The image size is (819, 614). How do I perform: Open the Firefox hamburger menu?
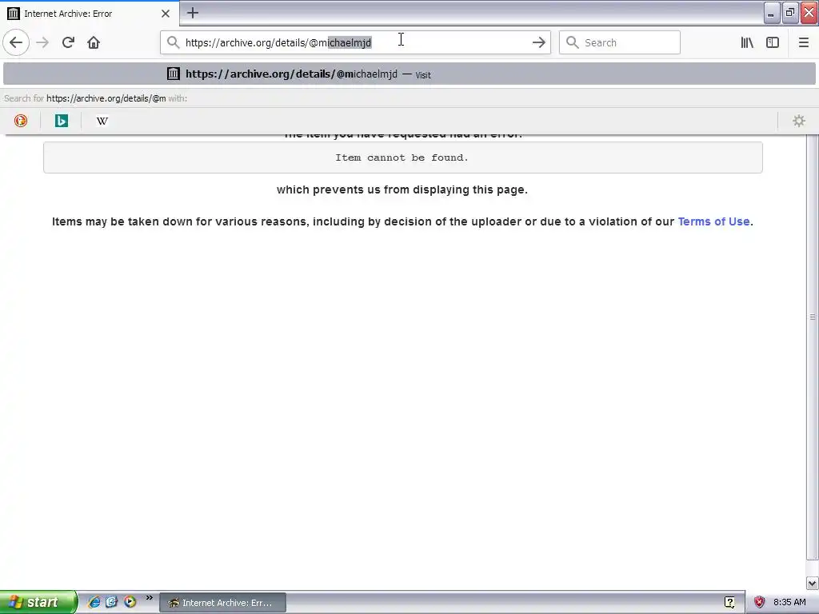click(x=803, y=42)
